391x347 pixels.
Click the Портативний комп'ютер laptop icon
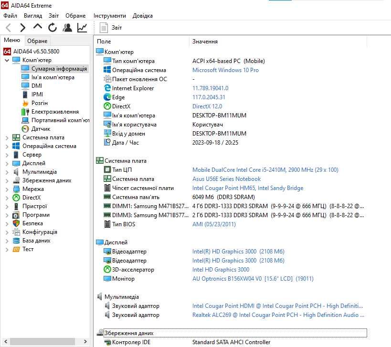(25, 120)
